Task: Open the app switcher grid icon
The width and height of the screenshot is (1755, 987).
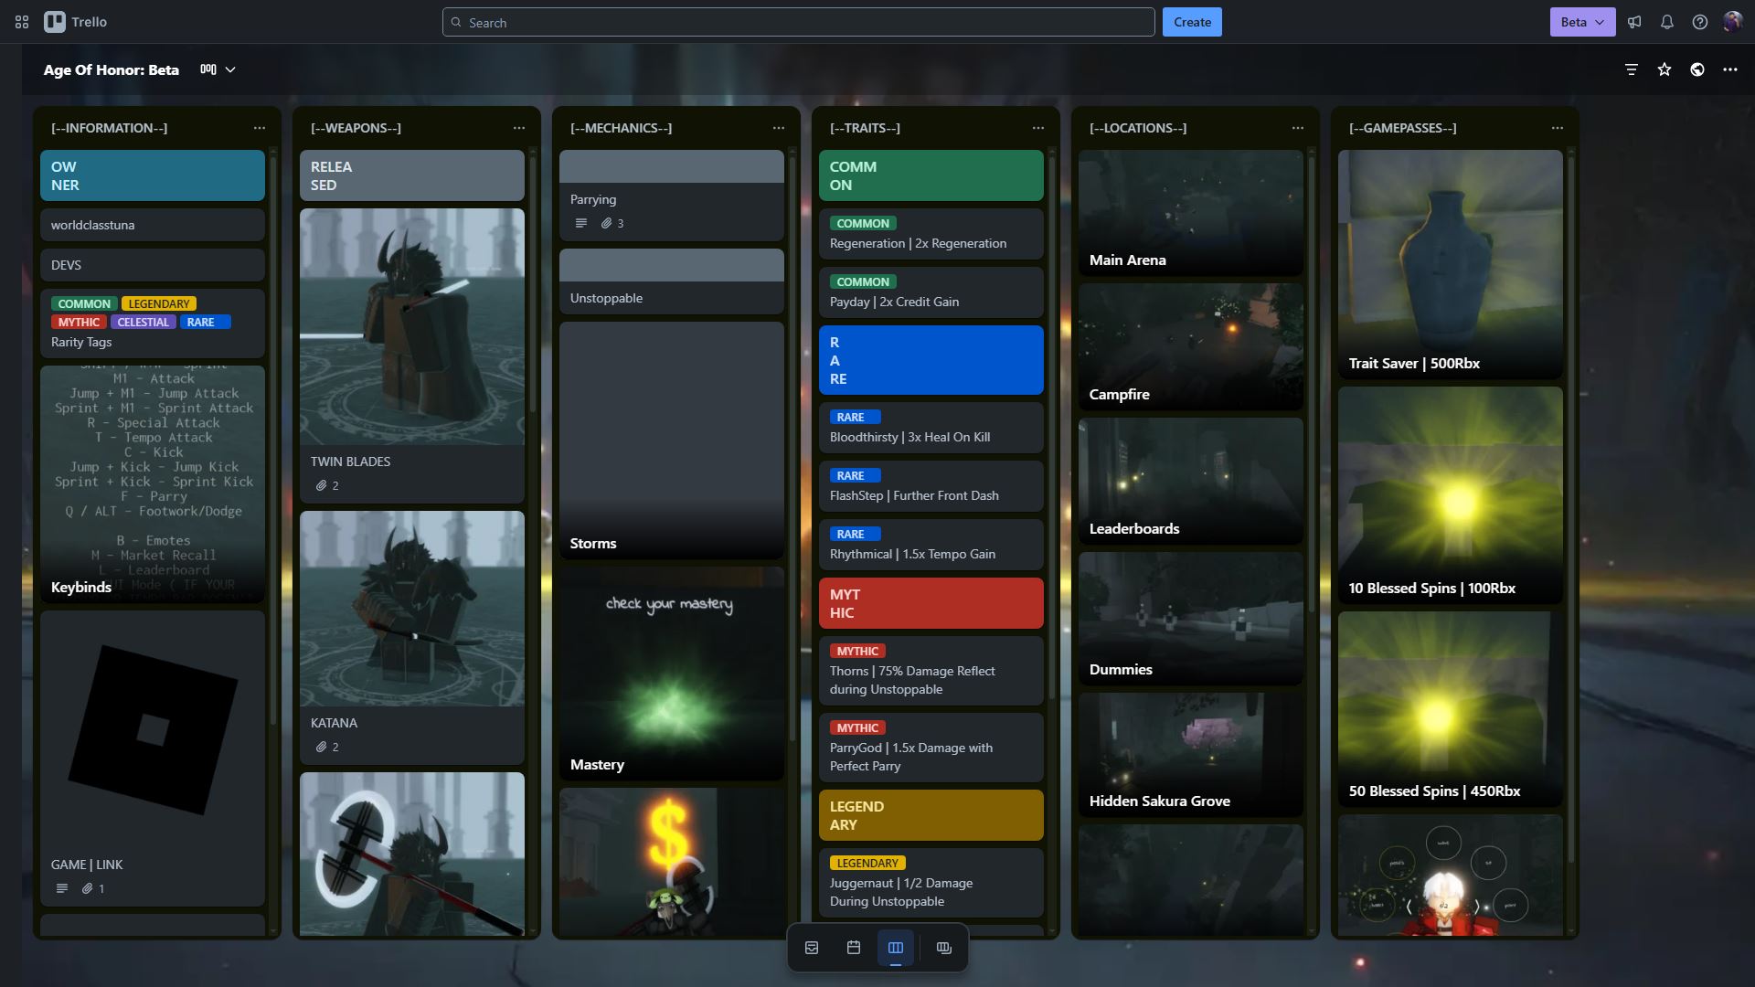Action: [x=22, y=22]
